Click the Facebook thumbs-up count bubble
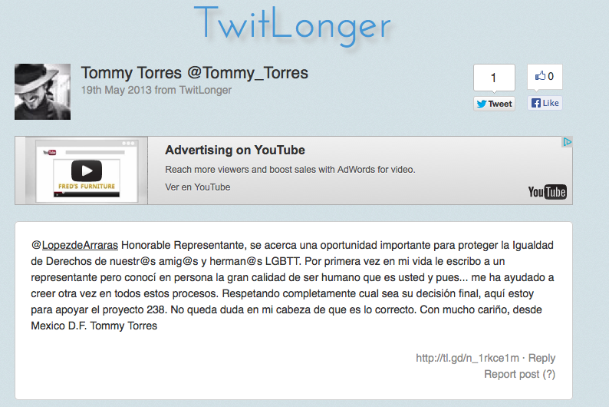This screenshot has width=609, height=407. click(545, 77)
